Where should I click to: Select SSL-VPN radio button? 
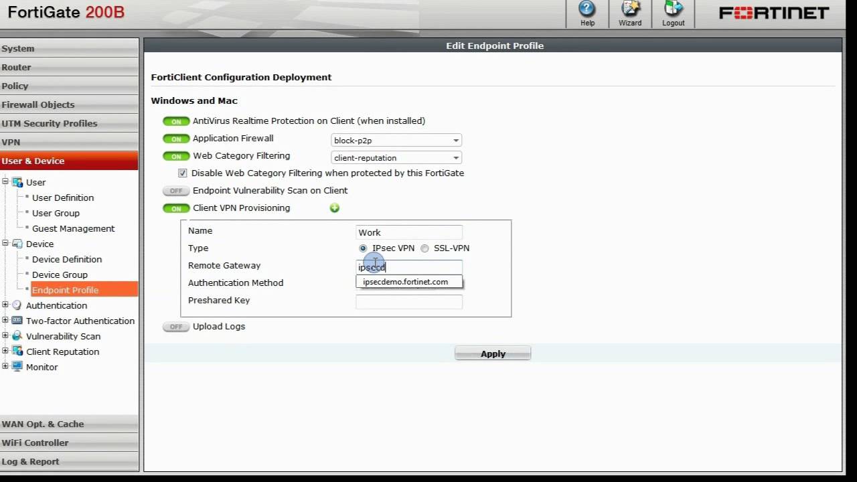click(x=424, y=248)
